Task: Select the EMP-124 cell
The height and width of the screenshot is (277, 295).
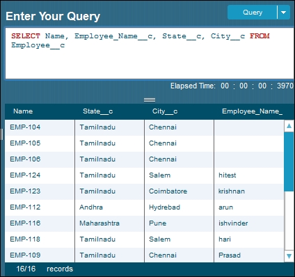Action: [x=40, y=175]
